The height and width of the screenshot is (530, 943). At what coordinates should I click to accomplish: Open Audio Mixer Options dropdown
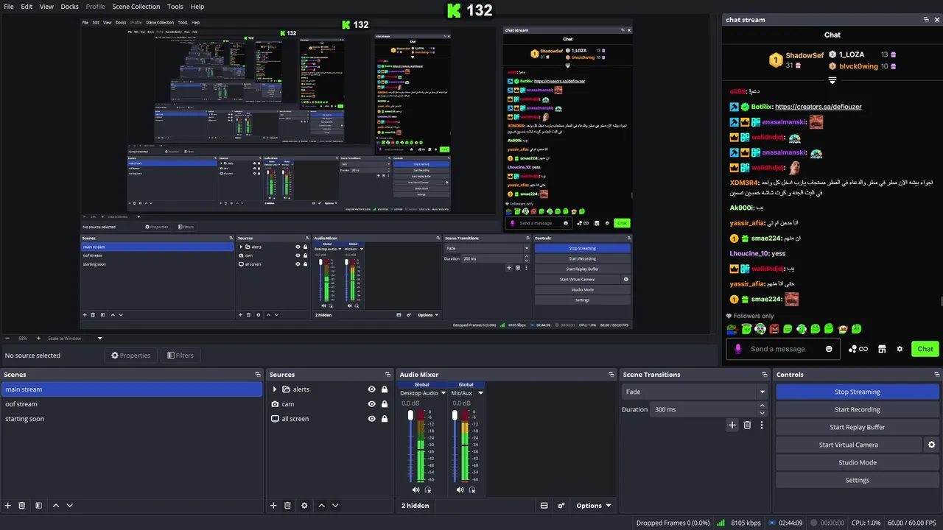click(594, 506)
